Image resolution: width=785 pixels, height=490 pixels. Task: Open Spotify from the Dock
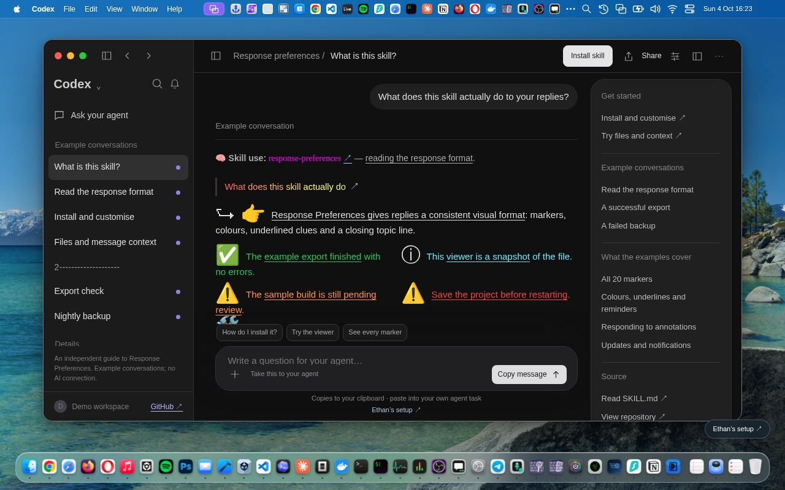coord(166,467)
